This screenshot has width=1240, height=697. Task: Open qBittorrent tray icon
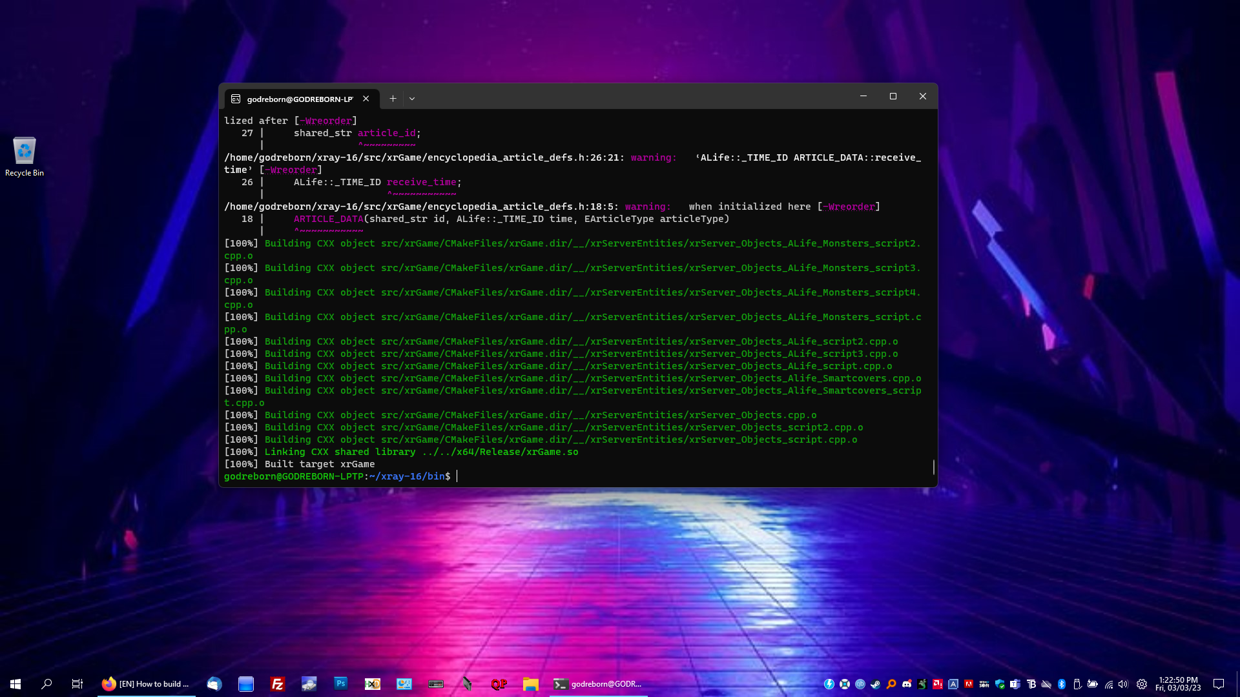[x=860, y=684]
